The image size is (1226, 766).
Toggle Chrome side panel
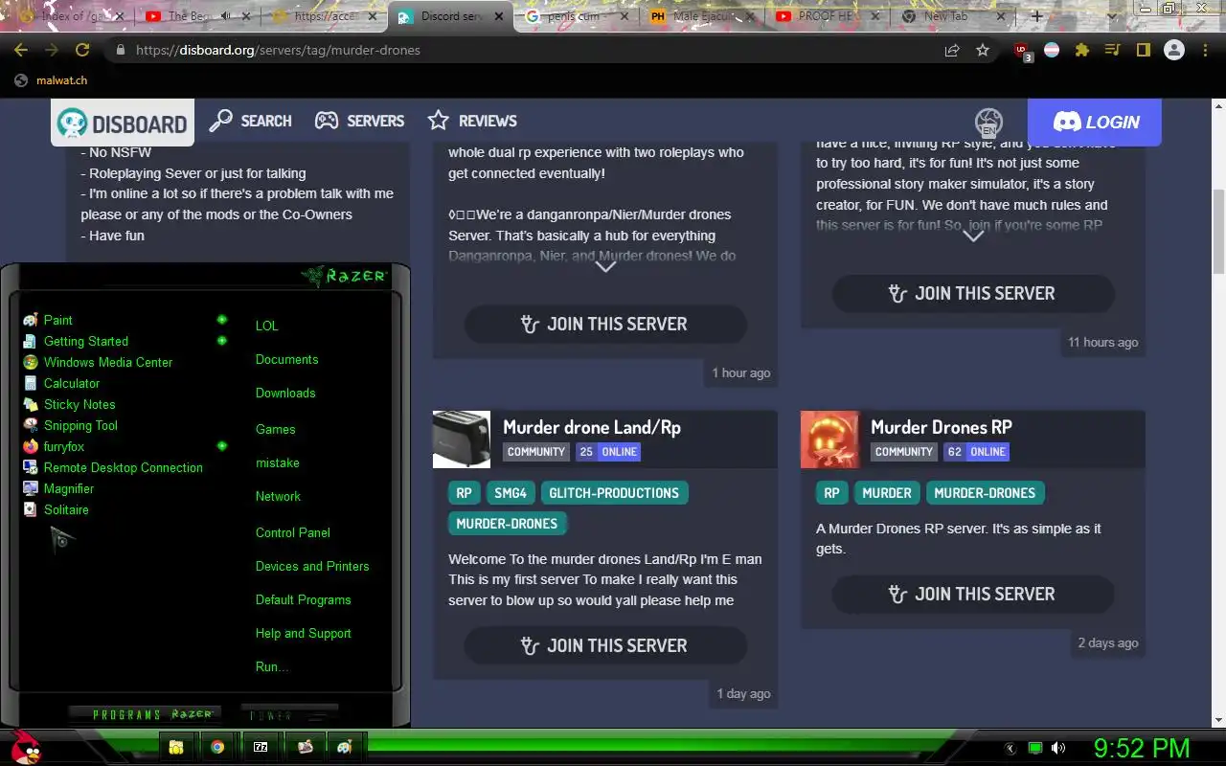[1143, 50]
